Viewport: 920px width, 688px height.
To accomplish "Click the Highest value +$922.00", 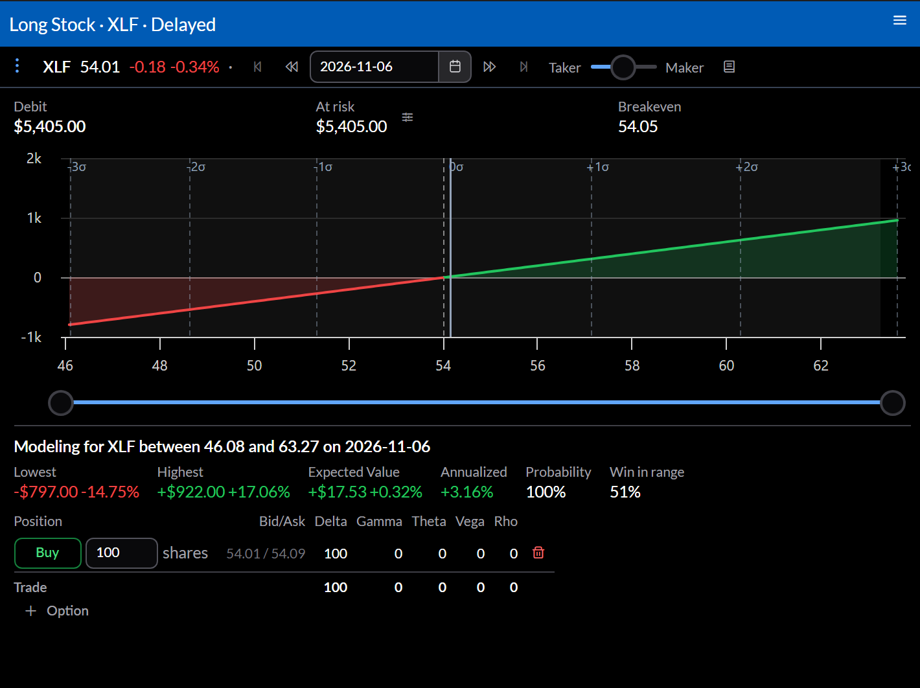I will [x=191, y=492].
